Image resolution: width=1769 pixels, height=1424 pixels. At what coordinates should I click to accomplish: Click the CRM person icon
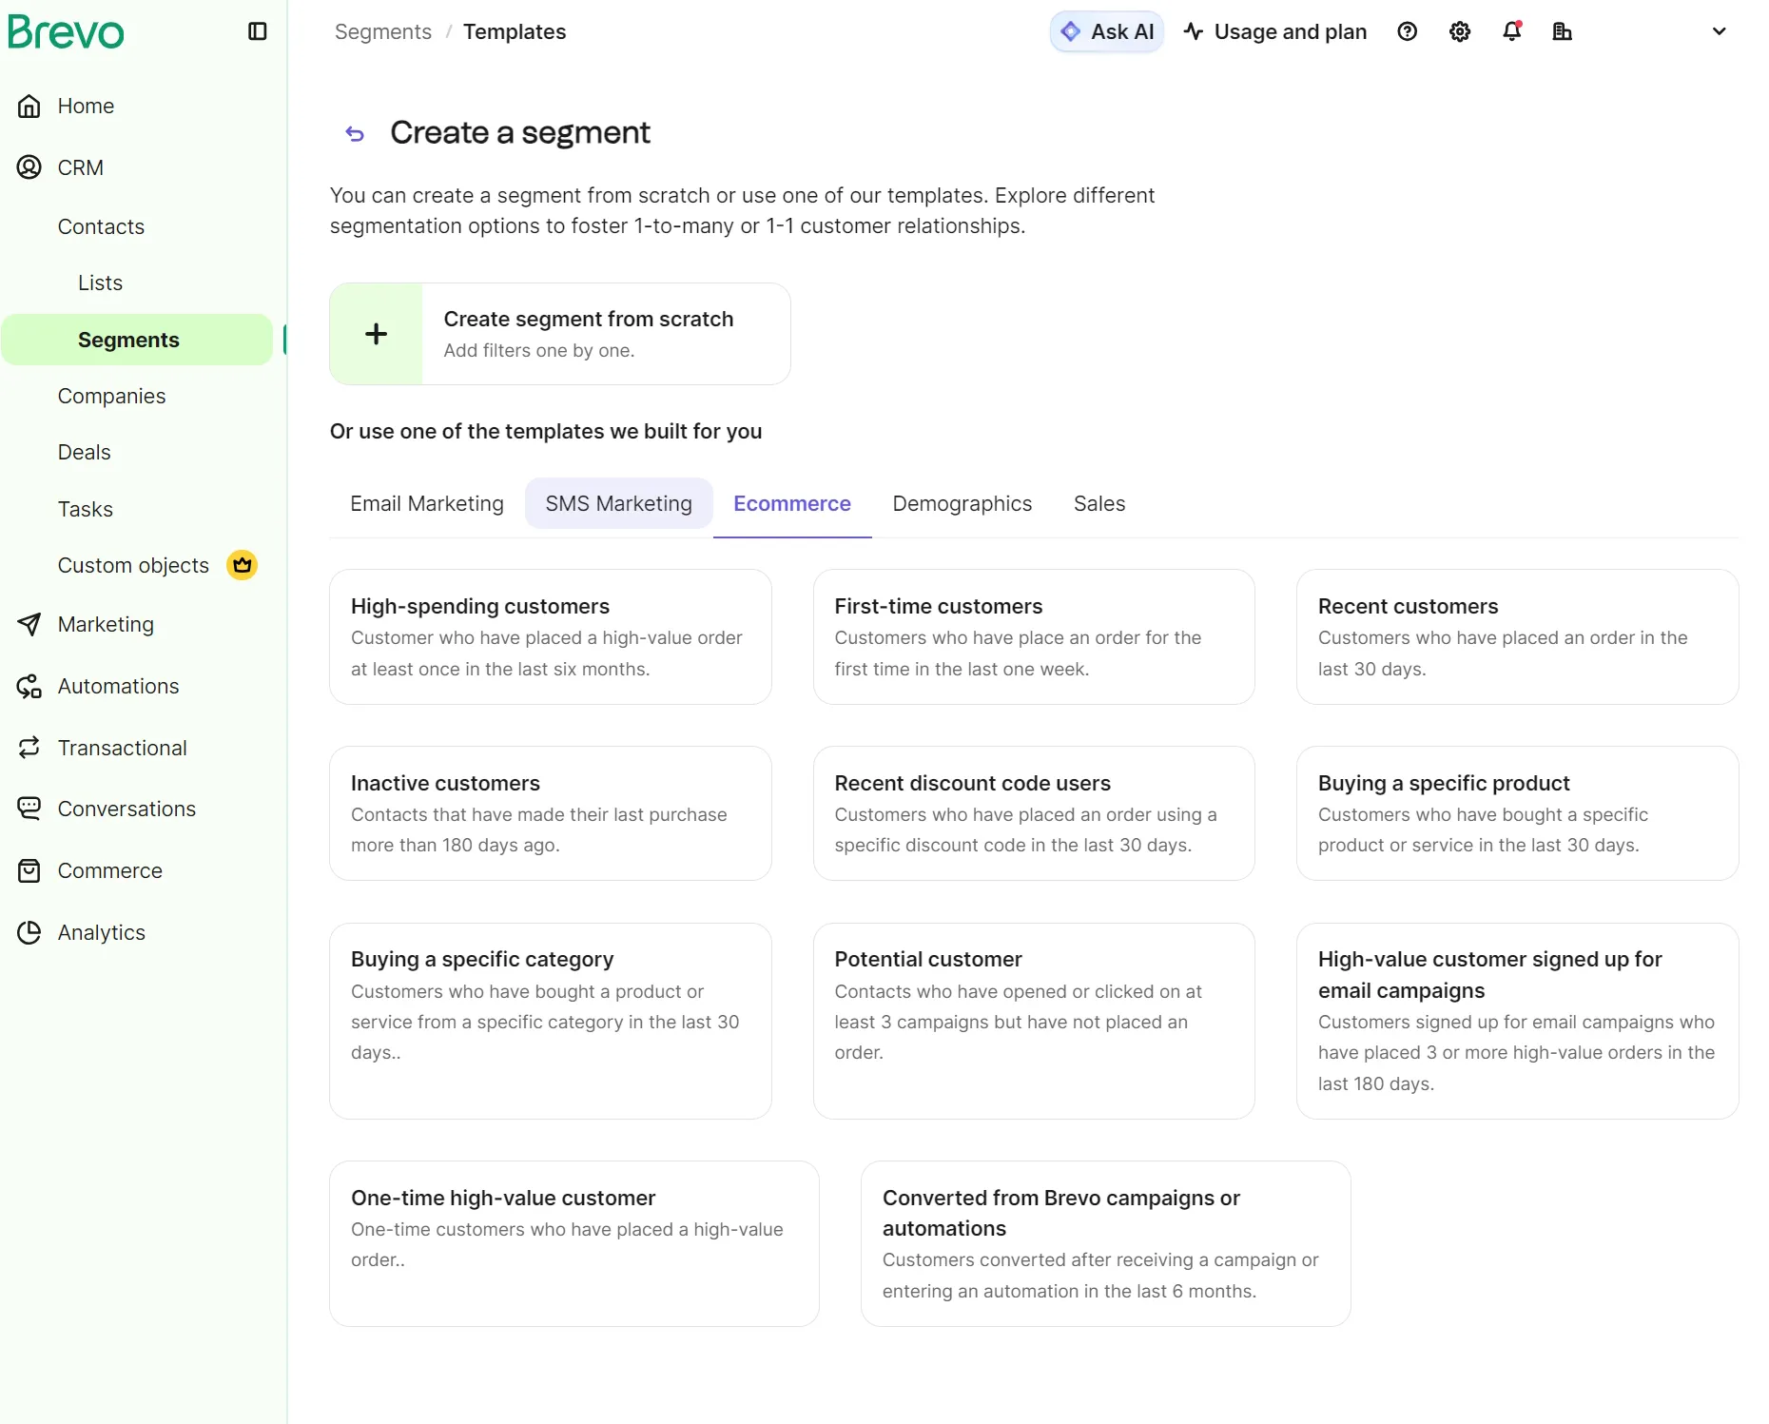(x=29, y=167)
